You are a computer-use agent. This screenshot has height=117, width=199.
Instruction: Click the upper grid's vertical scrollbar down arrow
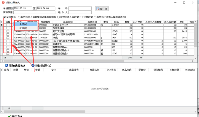[195, 58]
